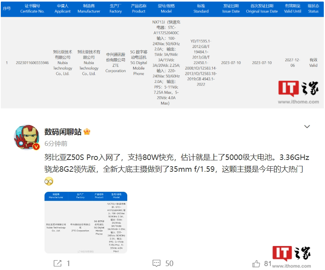Open the Iron Man profile avatar
The width and height of the screenshot is (325, 270).
point(26,137)
